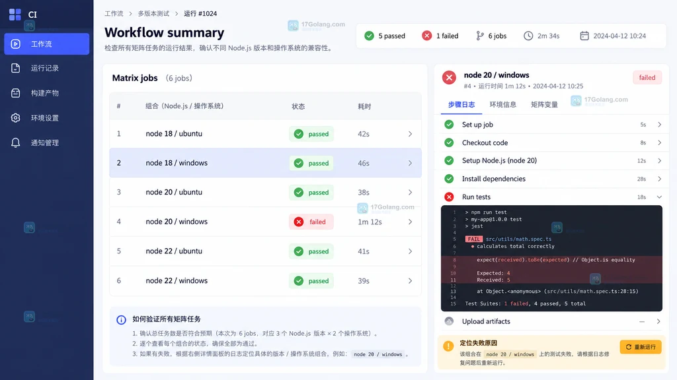Open 构建产物 in the sidebar
This screenshot has height=380, width=677.
(x=47, y=93)
